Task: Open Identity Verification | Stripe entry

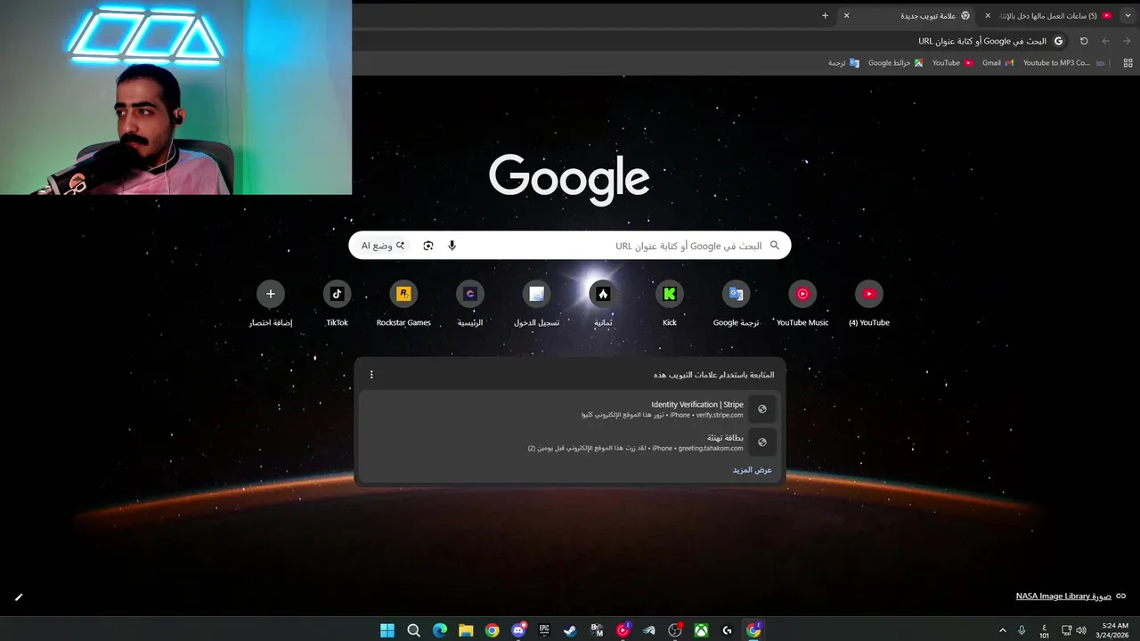Action: coord(570,410)
